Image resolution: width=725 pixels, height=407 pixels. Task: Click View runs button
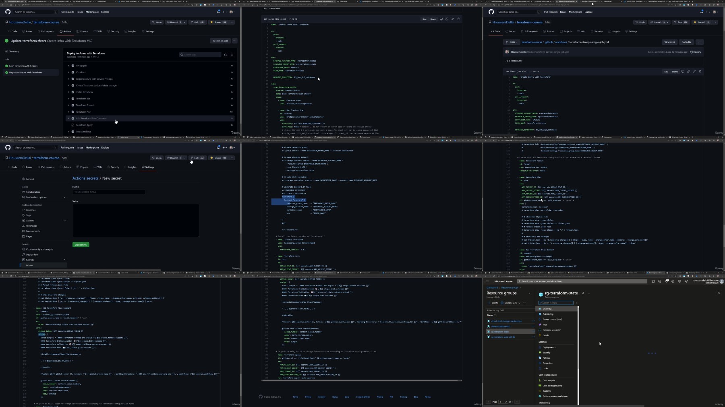coord(669,42)
